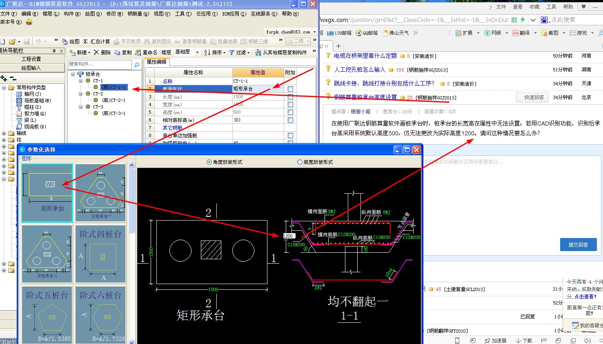Check 附加 box for 宽度(mm) row

tap(290, 105)
